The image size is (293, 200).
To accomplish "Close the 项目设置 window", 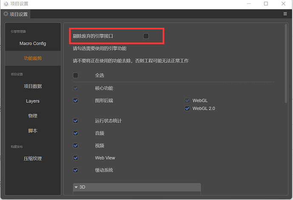I will 283,4.
